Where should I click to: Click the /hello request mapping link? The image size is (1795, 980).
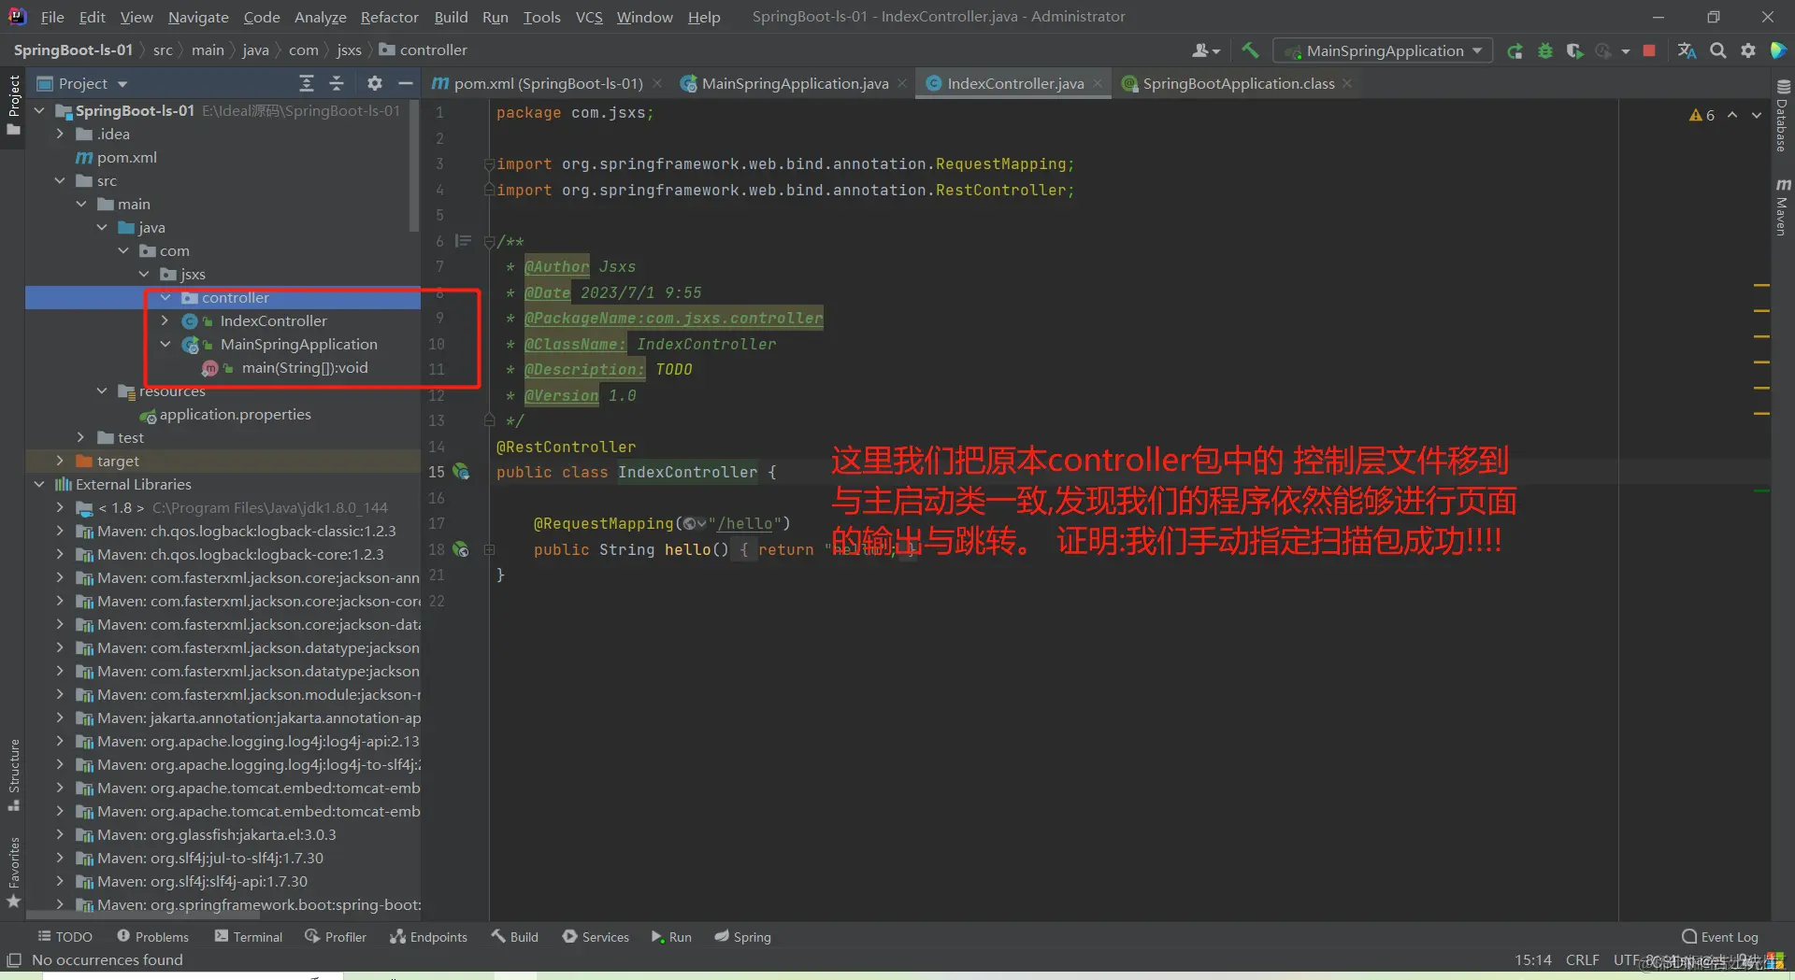coord(745,523)
